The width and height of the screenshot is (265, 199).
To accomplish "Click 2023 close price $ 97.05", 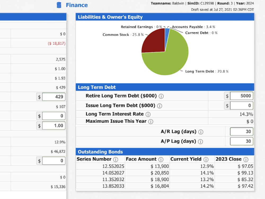I will click(245, 166).
